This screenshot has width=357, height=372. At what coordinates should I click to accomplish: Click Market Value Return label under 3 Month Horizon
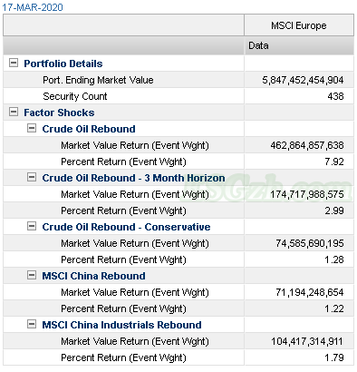tap(135, 194)
